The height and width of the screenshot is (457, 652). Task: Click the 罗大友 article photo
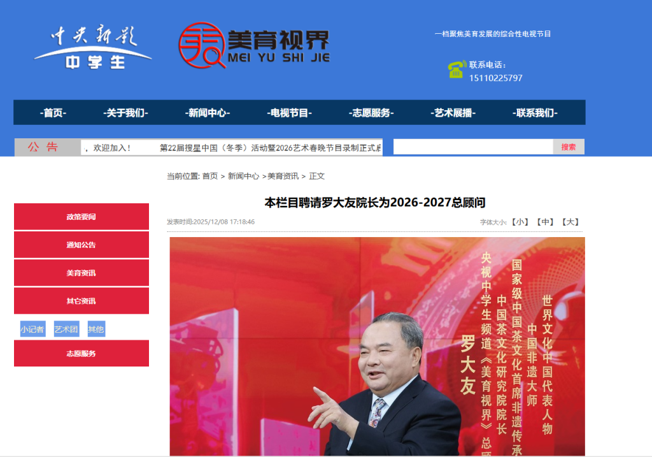click(377, 347)
